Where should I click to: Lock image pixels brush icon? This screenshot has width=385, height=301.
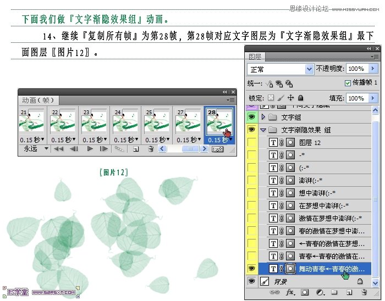tap(281, 98)
